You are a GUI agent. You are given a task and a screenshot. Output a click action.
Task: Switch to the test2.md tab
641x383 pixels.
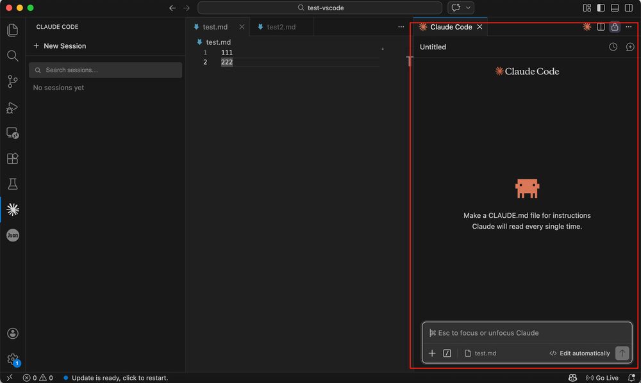click(281, 27)
